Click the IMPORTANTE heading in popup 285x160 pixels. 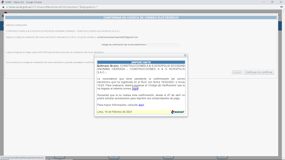(x=141, y=62)
